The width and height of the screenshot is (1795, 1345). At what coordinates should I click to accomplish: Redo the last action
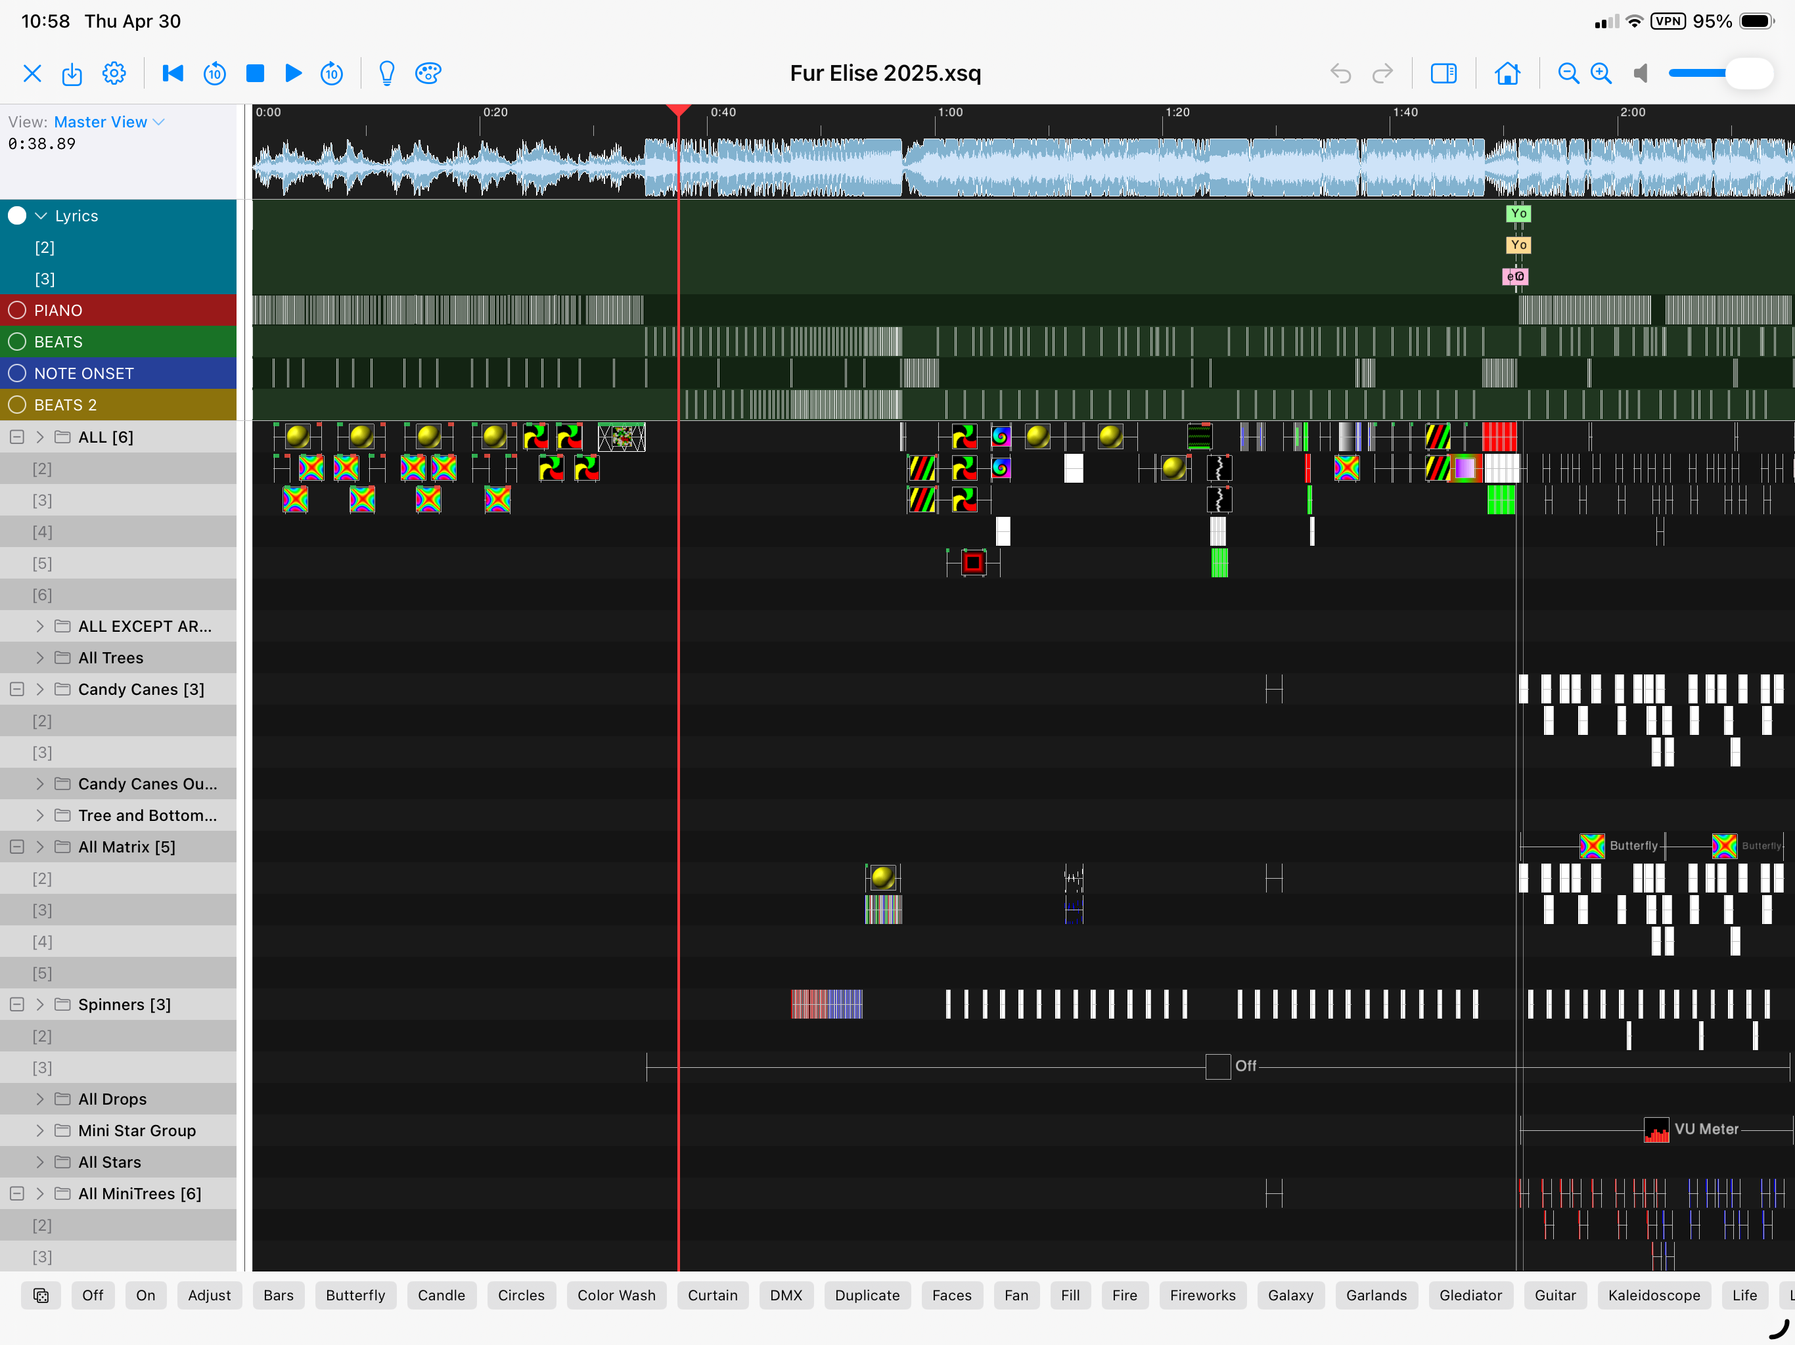pyautogui.click(x=1382, y=74)
